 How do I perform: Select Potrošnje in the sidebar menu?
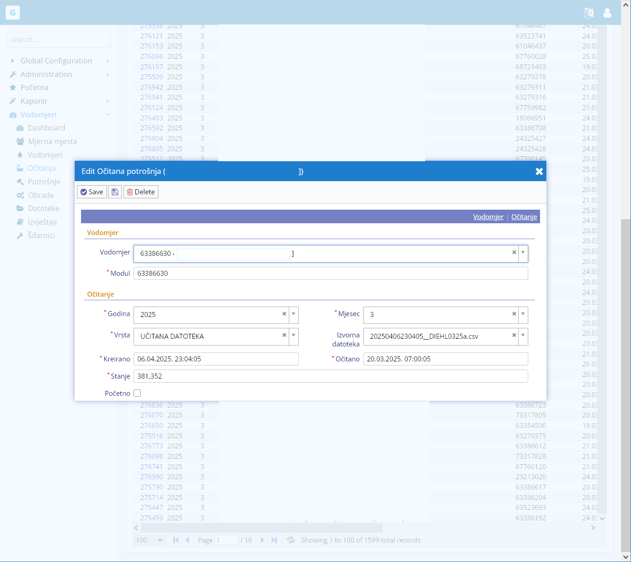pos(44,182)
